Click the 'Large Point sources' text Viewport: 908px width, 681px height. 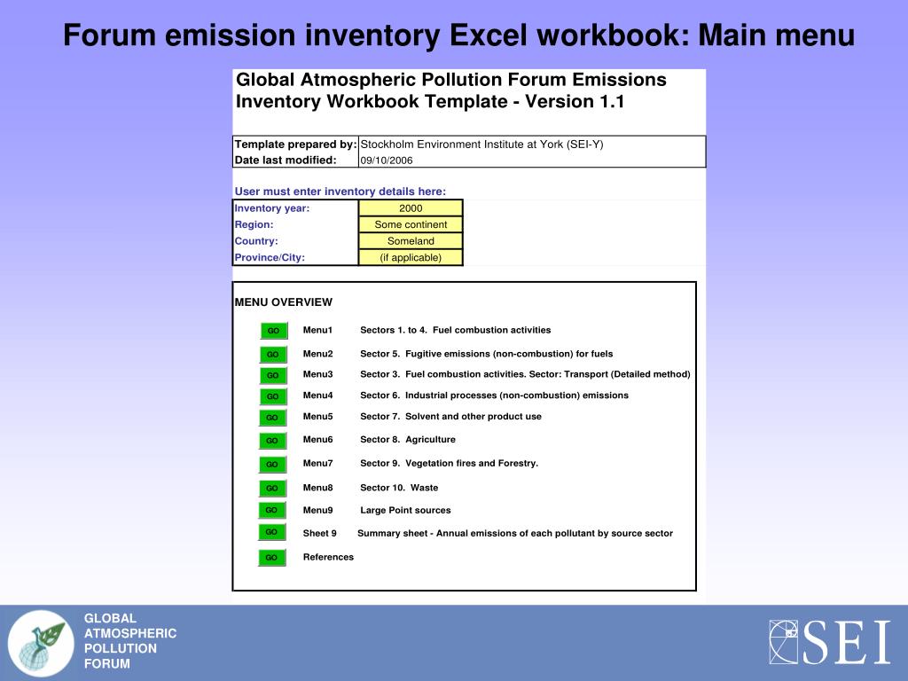[405, 510]
